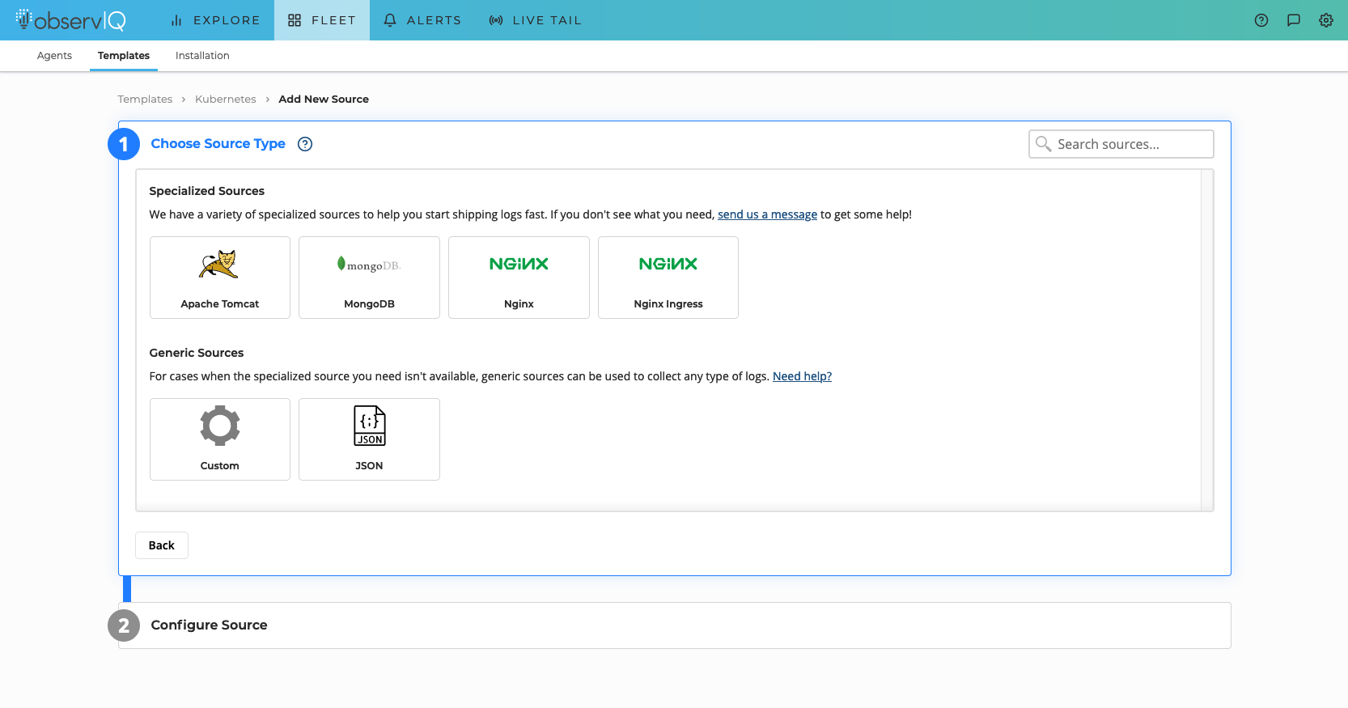Select the MongoDB source card
This screenshot has width=1348, height=708.
click(x=369, y=278)
